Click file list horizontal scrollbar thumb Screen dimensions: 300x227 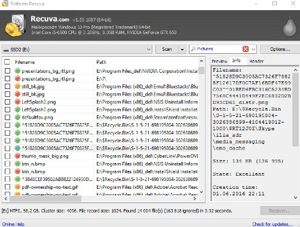[45, 198]
